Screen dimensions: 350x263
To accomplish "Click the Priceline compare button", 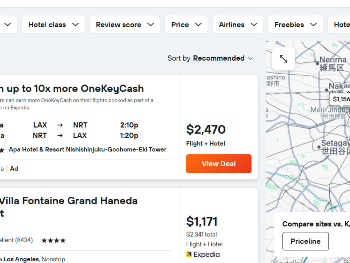I will [x=305, y=241].
